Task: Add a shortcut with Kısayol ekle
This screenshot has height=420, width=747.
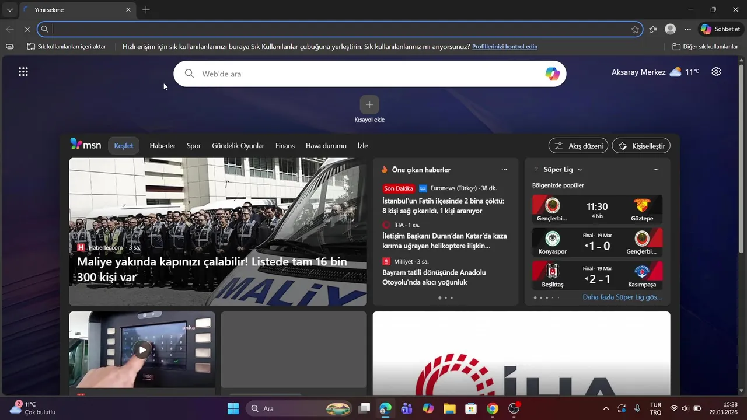Action: pos(369,109)
